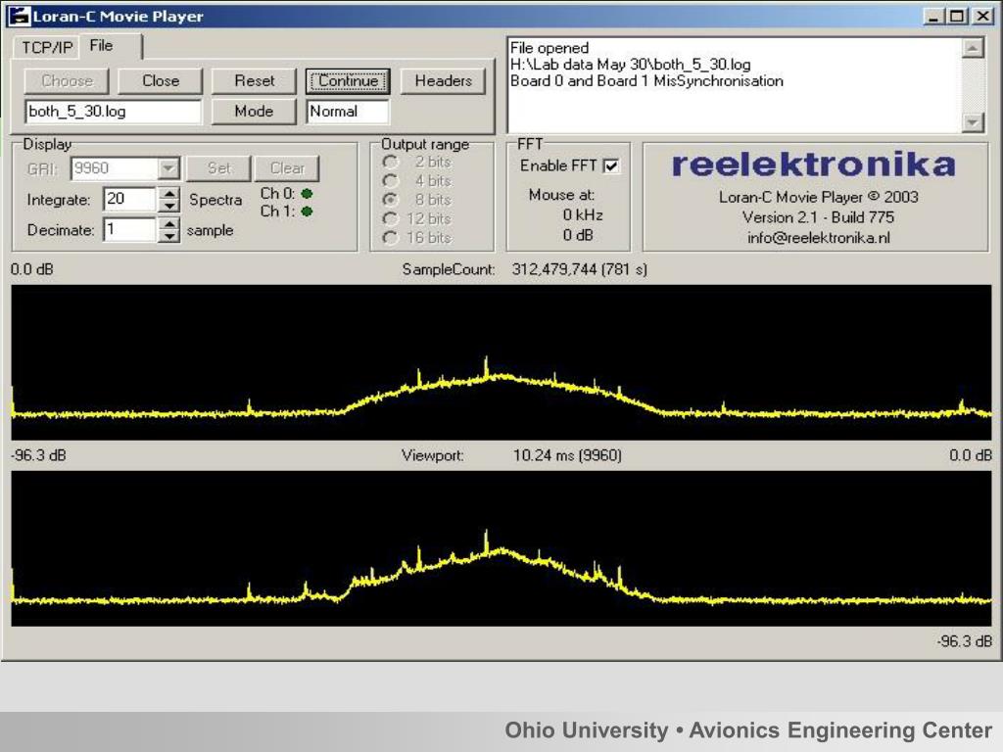Open the GRI 9960 dropdown

point(168,168)
